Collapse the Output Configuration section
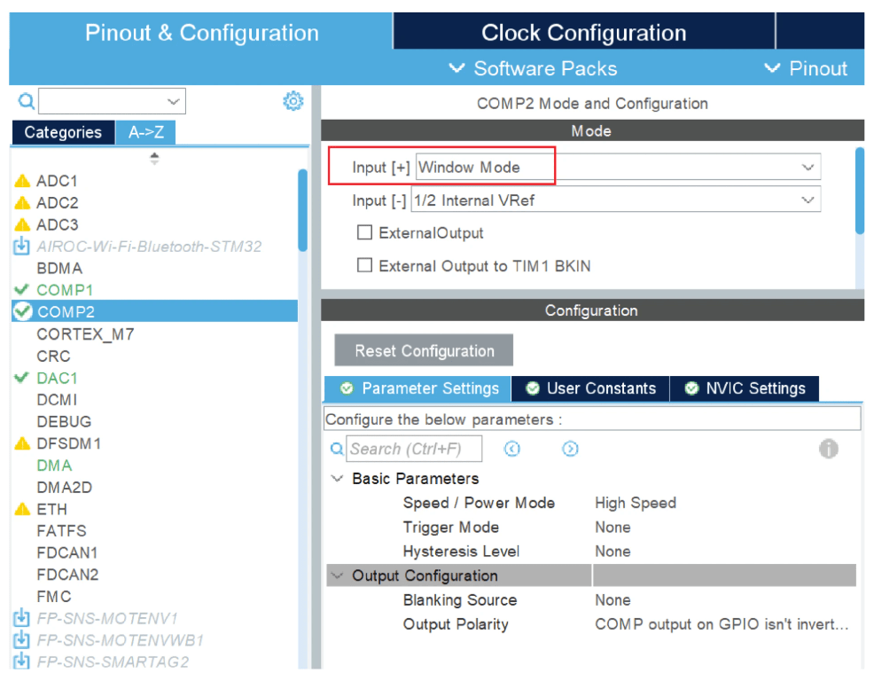 (x=337, y=576)
